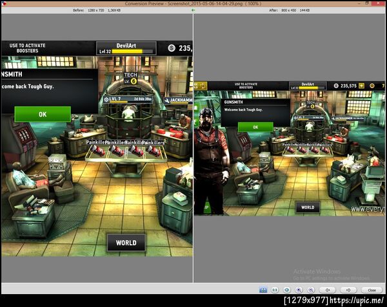This screenshot has height=307, width=387.
Task: Restore the window using the title bar restore button
Action: pyautogui.click(x=367, y=3)
